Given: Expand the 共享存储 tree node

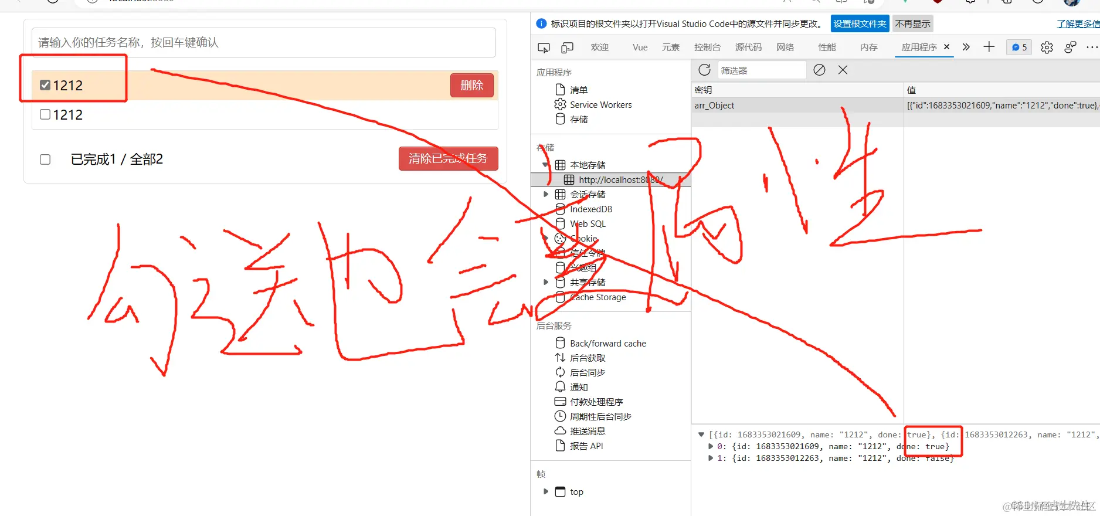Looking at the screenshot, I should tap(546, 282).
